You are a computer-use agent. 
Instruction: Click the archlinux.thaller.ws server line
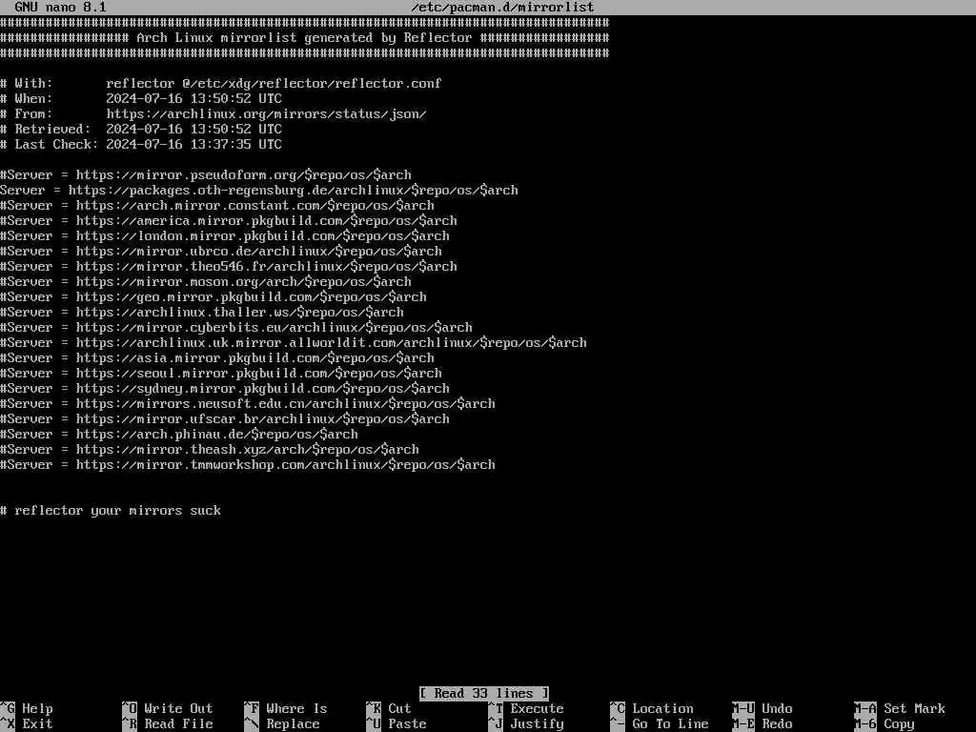pos(202,312)
